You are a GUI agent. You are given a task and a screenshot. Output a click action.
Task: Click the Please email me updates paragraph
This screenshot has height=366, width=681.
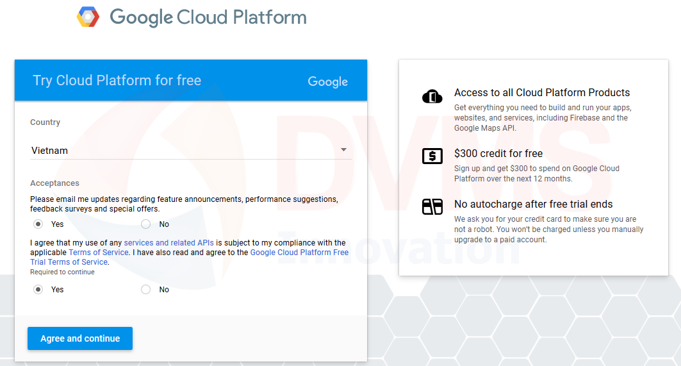pyautogui.click(x=184, y=204)
